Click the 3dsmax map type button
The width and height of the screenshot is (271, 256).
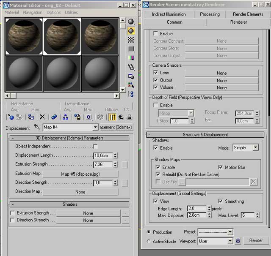click(116, 127)
